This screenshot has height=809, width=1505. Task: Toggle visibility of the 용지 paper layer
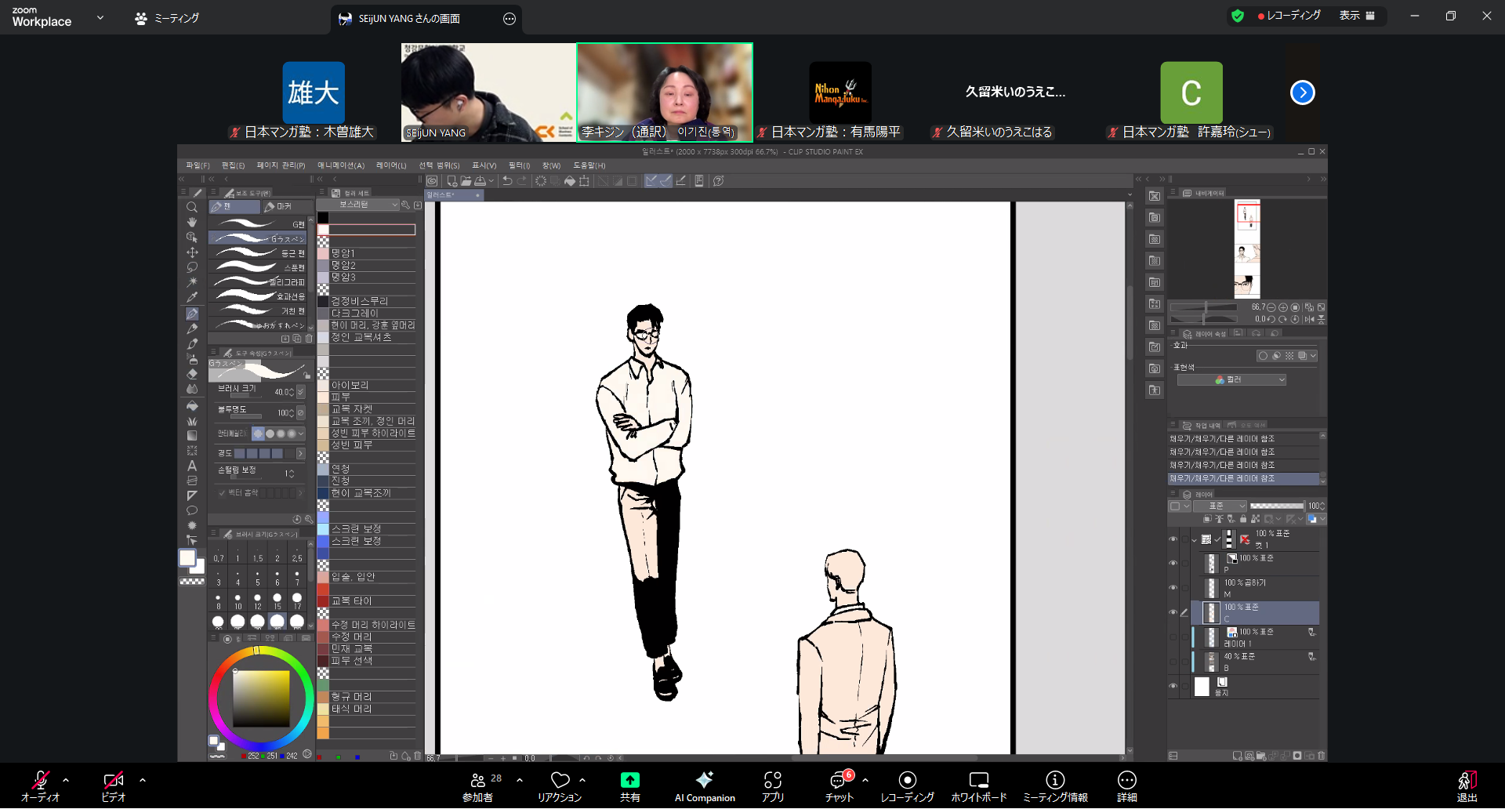[1173, 687]
